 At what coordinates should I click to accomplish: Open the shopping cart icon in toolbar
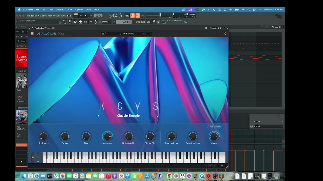pyautogui.click(x=158, y=22)
